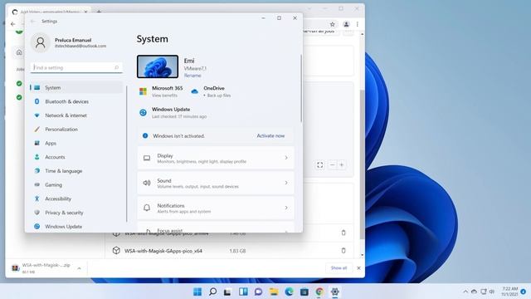Open Personalization settings
Image resolution: width=531 pixels, height=299 pixels.
point(76,130)
